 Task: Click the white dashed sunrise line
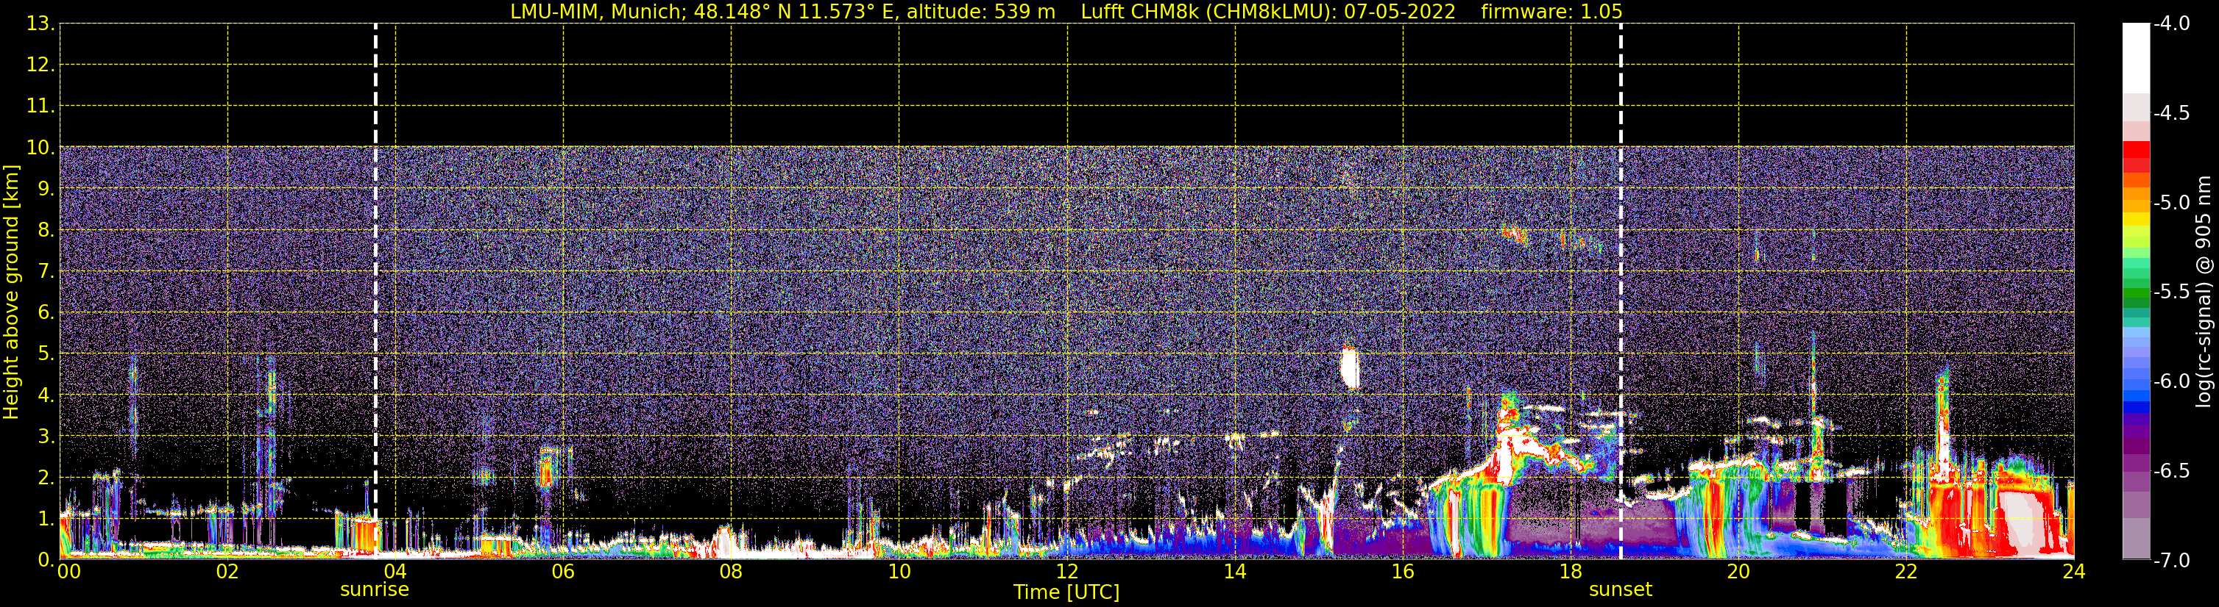tap(375, 292)
